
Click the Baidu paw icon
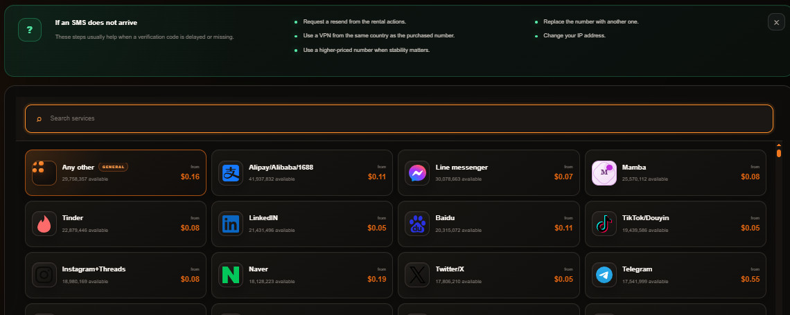click(418, 224)
